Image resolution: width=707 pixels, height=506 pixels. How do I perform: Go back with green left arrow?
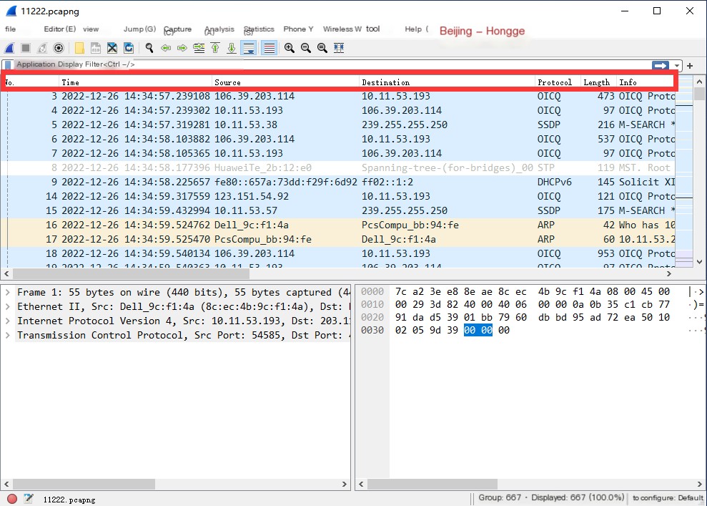click(x=166, y=48)
